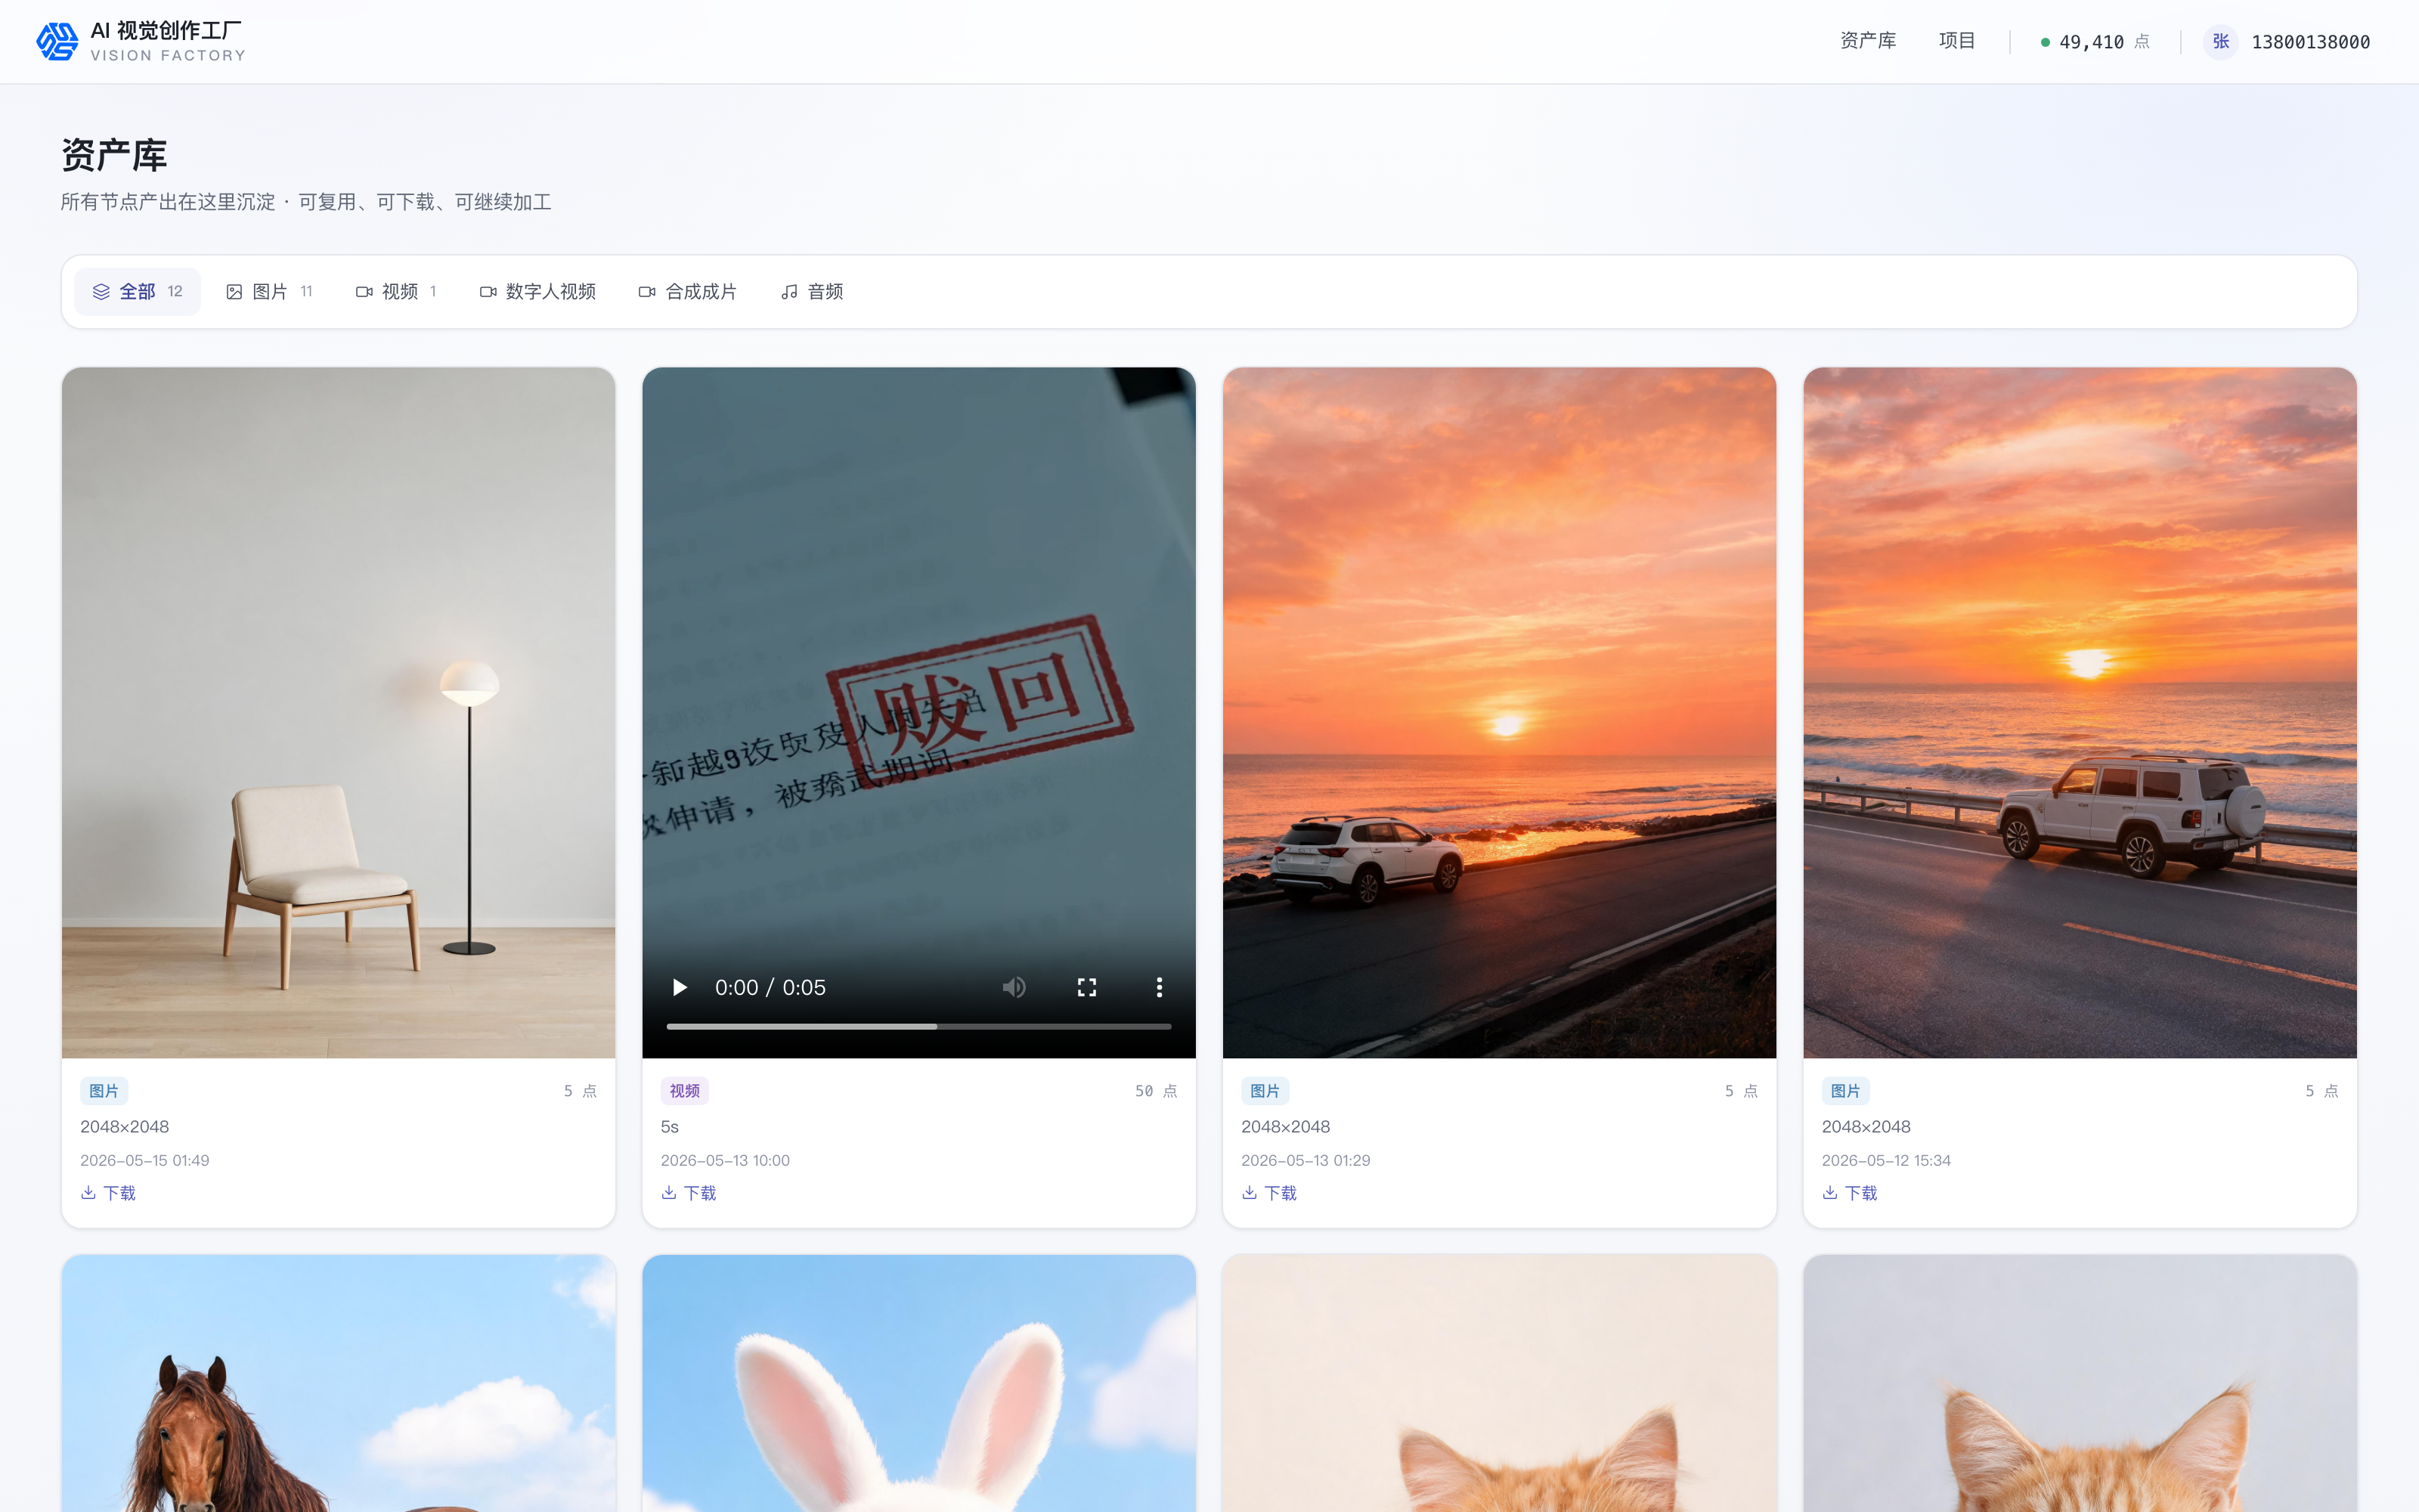The height and width of the screenshot is (1512, 2419).
Task: Mute the video using the speaker icon
Action: tap(1014, 987)
